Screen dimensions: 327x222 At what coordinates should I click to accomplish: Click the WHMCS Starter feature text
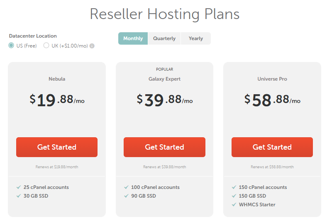click(x=257, y=205)
